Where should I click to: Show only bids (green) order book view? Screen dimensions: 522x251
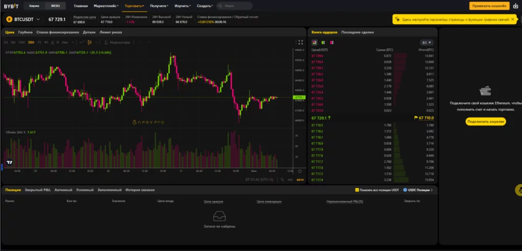(323, 42)
